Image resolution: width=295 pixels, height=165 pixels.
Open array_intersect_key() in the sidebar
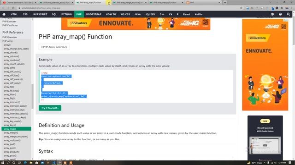(x=14, y=110)
